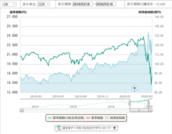Image resolution: width=172 pixels, height=134 pixels.
Task: Click the 2020/01 x-axis label
Action: (x=125, y=96)
